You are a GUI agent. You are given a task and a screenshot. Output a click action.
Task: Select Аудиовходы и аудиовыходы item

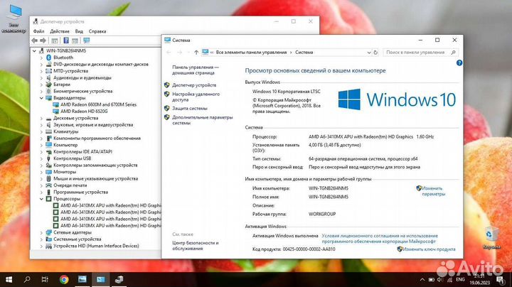tap(82, 77)
